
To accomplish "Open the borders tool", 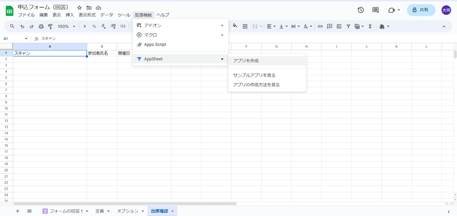I will tap(245, 26).
